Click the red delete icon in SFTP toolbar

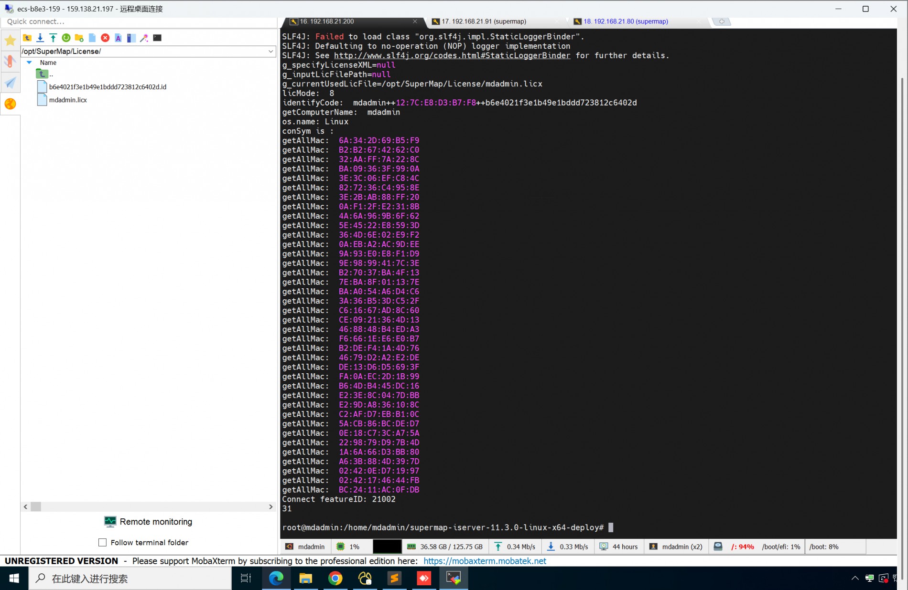click(x=105, y=38)
